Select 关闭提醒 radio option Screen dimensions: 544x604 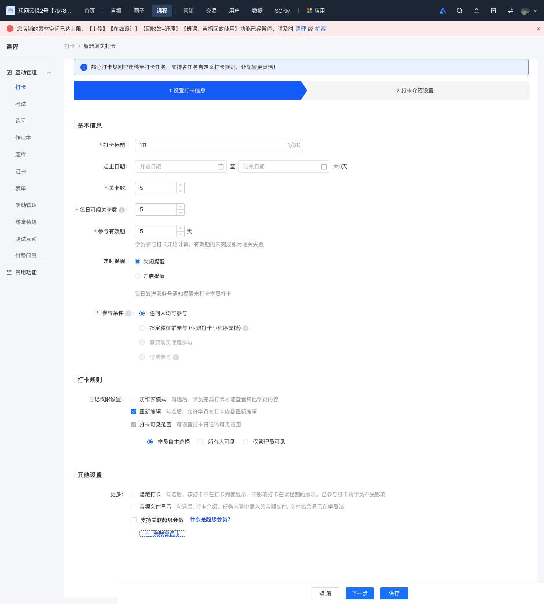138,262
